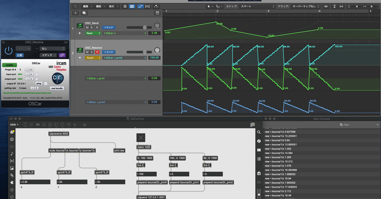Solo the OSC_Receive track
Screen dimensions: 381x199
click(x=91, y=52)
